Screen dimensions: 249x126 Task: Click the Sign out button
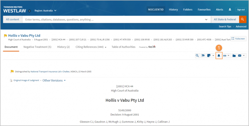(241, 10)
